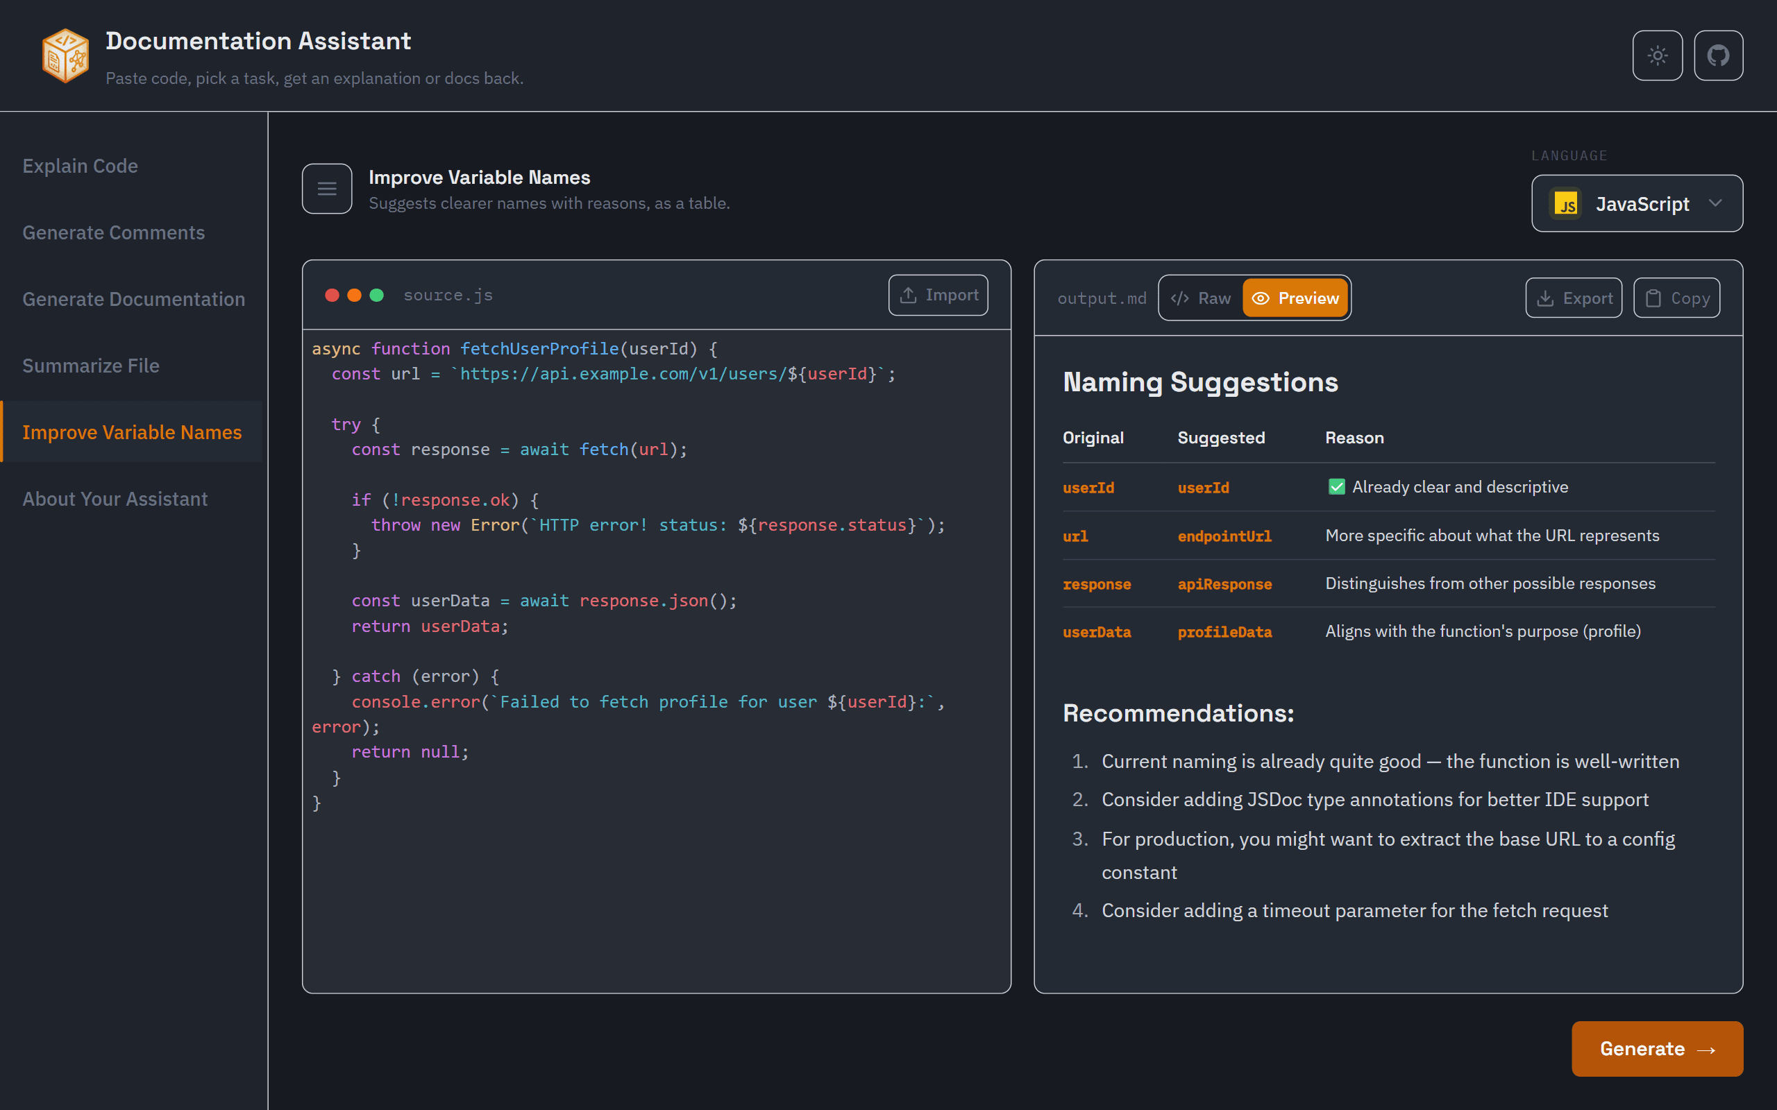
Task: Click the red window dot on source.js
Action: [x=332, y=295]
